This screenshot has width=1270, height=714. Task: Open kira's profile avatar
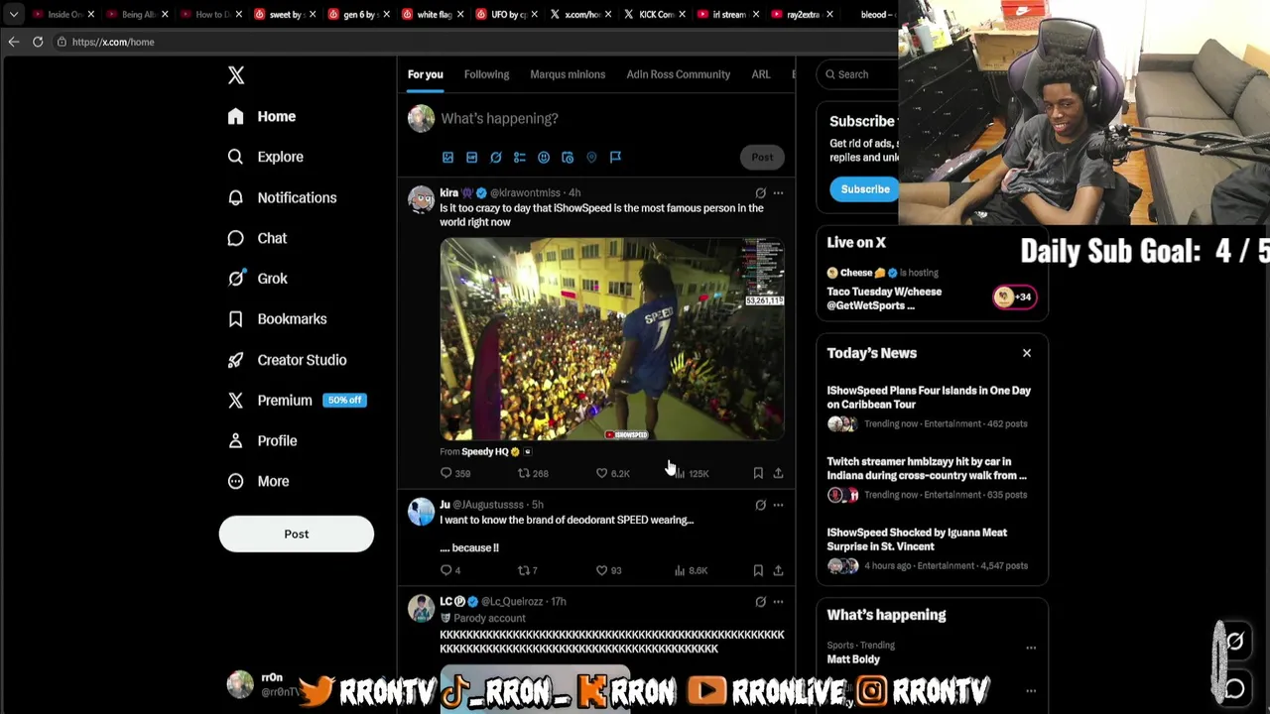point(421,200)
